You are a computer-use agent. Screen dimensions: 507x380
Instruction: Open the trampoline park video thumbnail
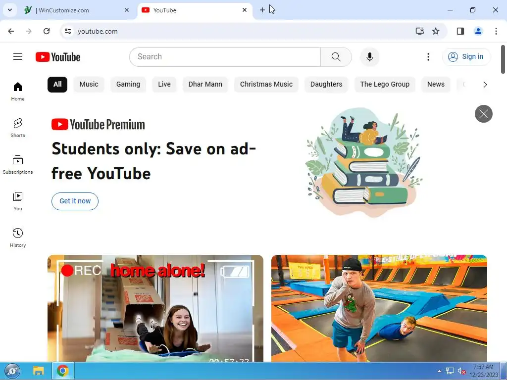click(379, 308)
